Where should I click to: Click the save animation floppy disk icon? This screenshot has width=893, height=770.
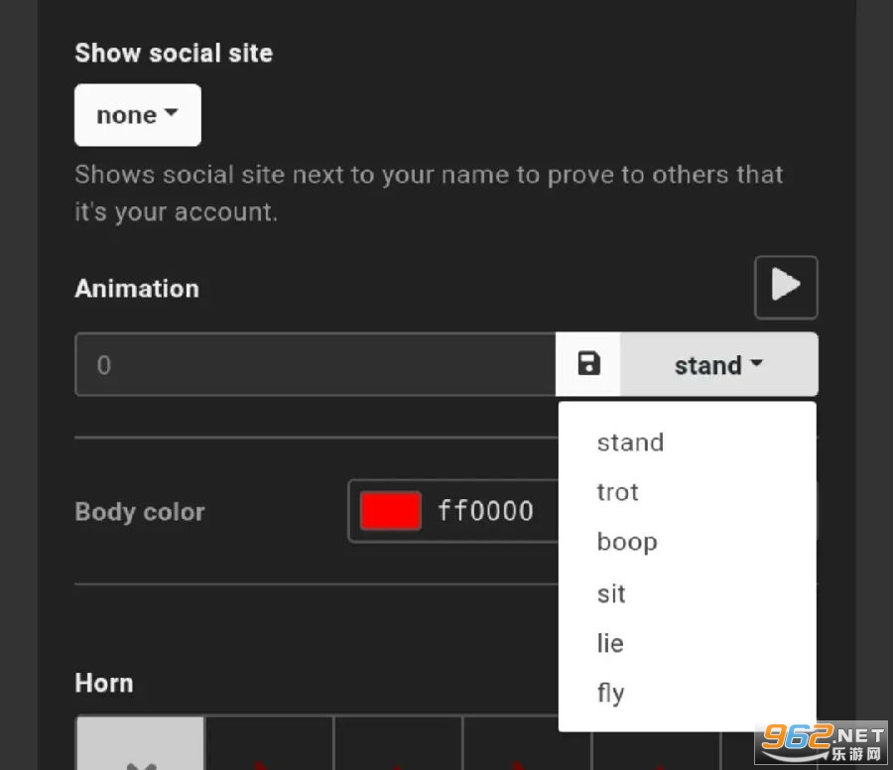(588, 364)
